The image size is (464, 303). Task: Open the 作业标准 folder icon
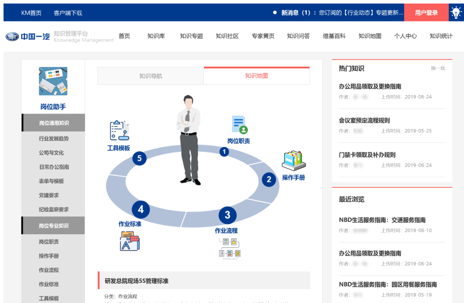(x=130, y=241)
